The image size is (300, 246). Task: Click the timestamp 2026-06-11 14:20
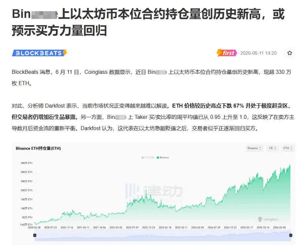tap(259, 53)
